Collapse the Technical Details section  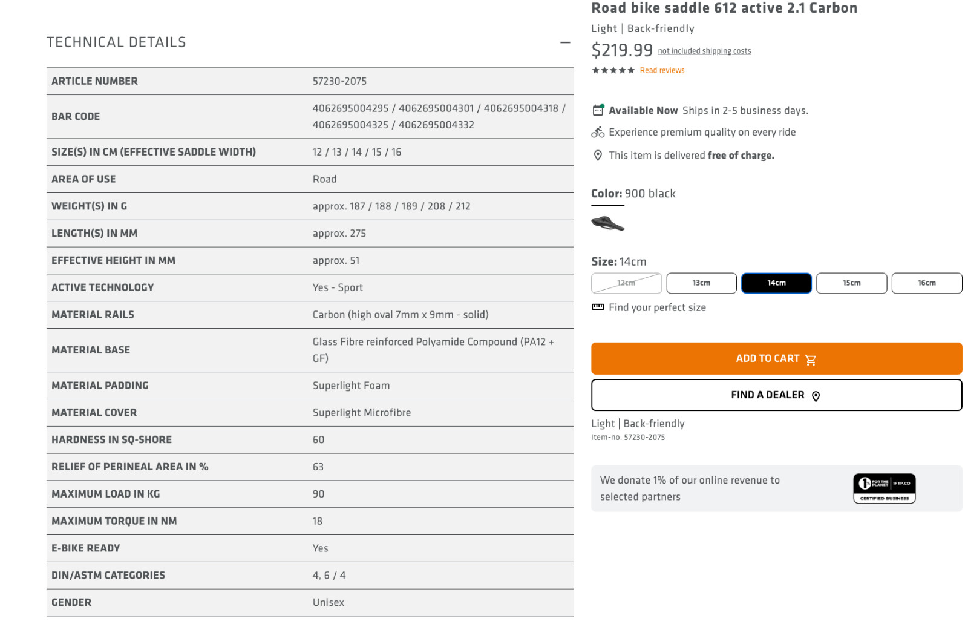click(565, 42)
